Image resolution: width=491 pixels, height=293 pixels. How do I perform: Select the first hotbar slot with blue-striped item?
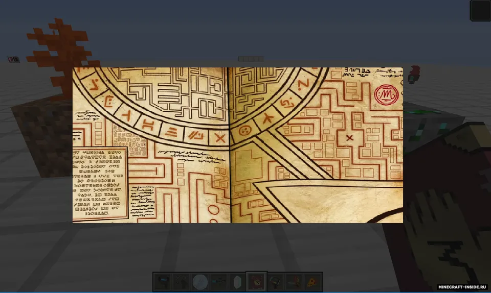(x=163, y=282)
